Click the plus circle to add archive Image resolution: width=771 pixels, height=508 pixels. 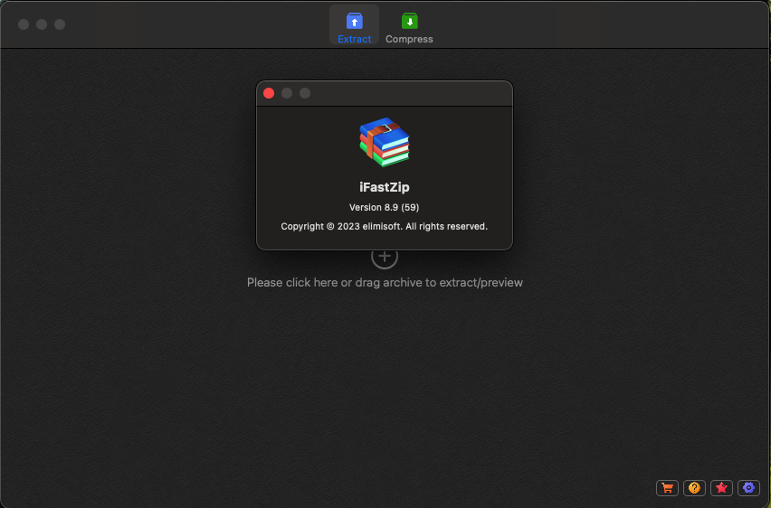point(384,257)
